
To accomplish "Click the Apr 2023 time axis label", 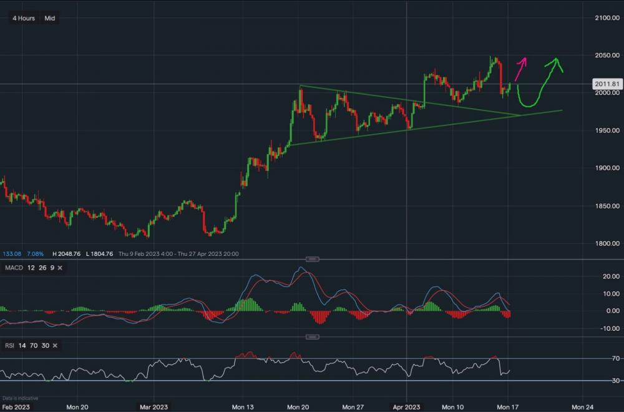I will (406, 406).
